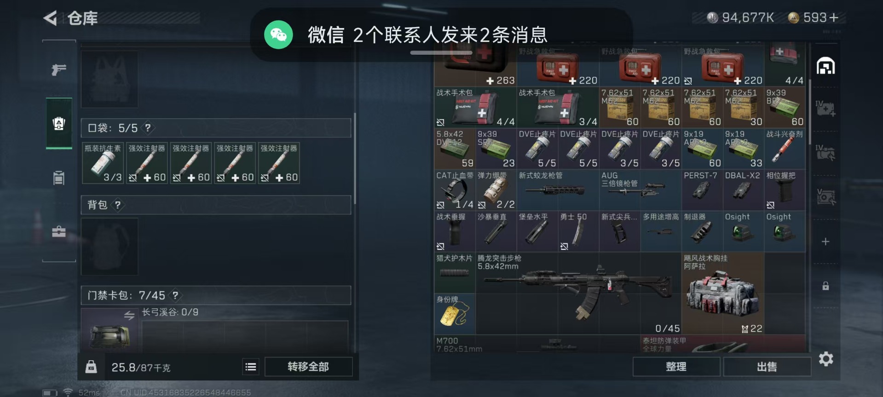Open the weapons pistol sidebar tab

[x=59, y=69]
